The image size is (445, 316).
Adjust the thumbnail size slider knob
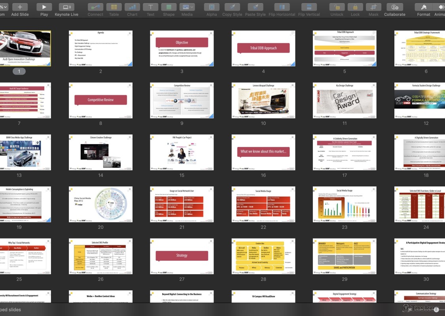436,310
